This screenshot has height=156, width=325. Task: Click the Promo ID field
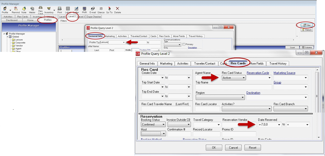[x=239, y=134]
